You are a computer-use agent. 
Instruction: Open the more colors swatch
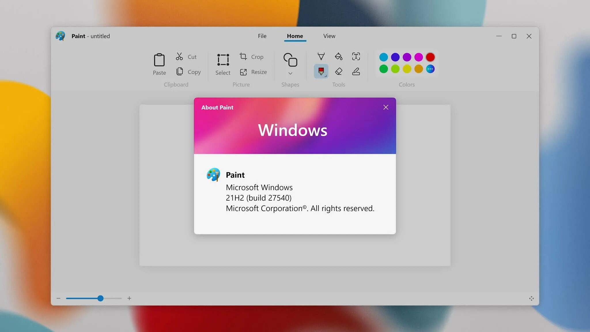pos(430,69)
